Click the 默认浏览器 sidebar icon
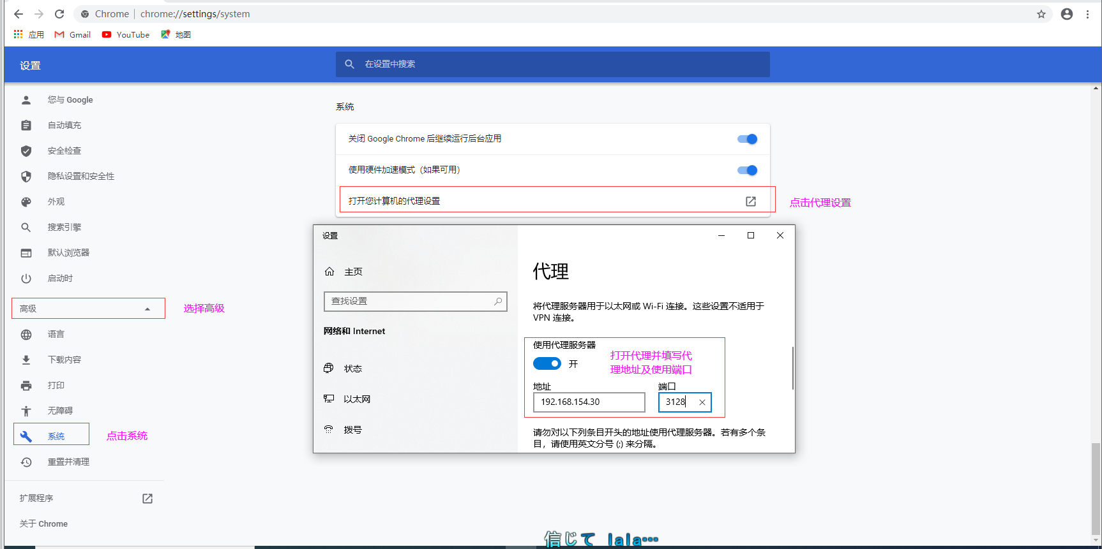Viewport: 1102px width, 549px height. pyautogui.click(x=26, y=253)
